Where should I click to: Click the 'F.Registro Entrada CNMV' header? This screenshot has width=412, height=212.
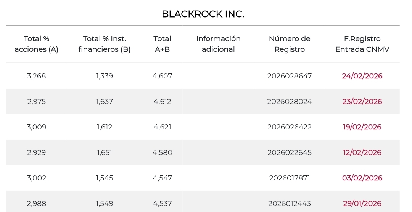[x=362, y=44]
